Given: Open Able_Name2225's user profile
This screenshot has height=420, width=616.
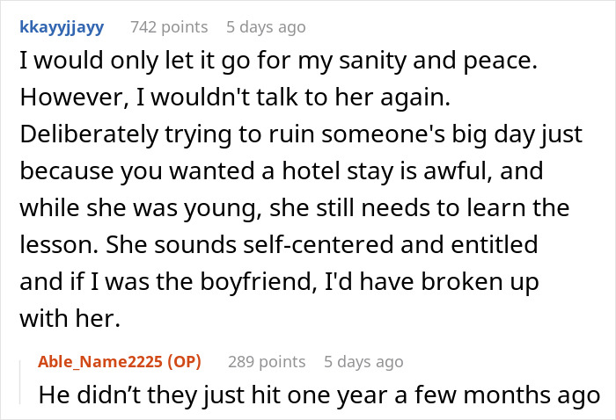Looking at the screenshot, I should 100,361.
